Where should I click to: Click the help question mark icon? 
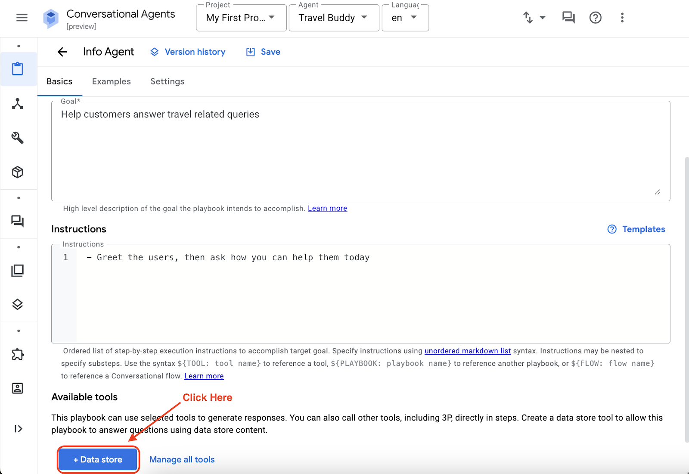point(595,18)
